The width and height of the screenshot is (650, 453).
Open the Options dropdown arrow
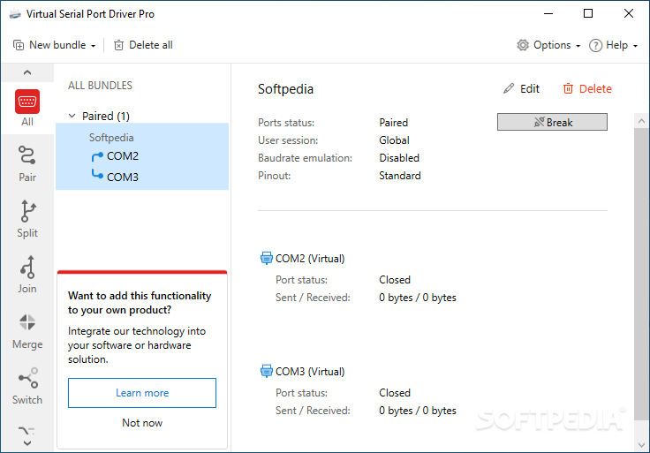[578, 46]
